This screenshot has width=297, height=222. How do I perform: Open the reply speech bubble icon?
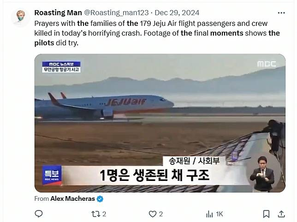[x=39, y=214]
